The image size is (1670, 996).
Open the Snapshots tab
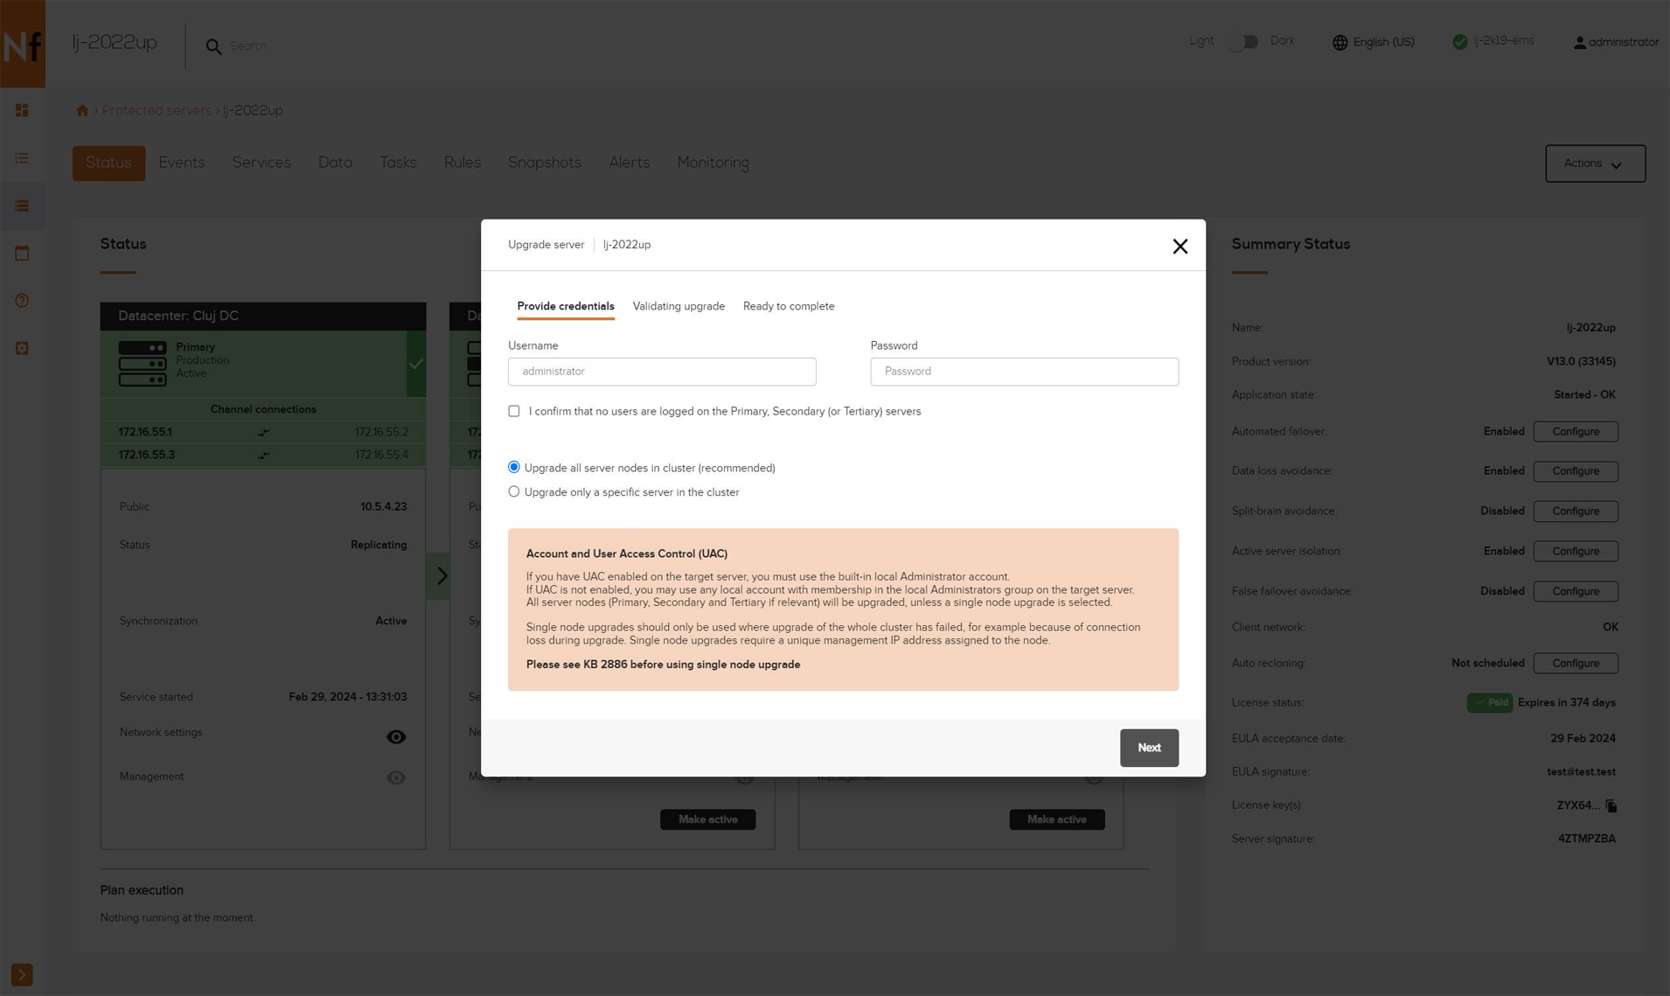[545, 164]
